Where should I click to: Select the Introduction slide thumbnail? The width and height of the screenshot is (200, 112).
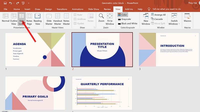(169, 50)
